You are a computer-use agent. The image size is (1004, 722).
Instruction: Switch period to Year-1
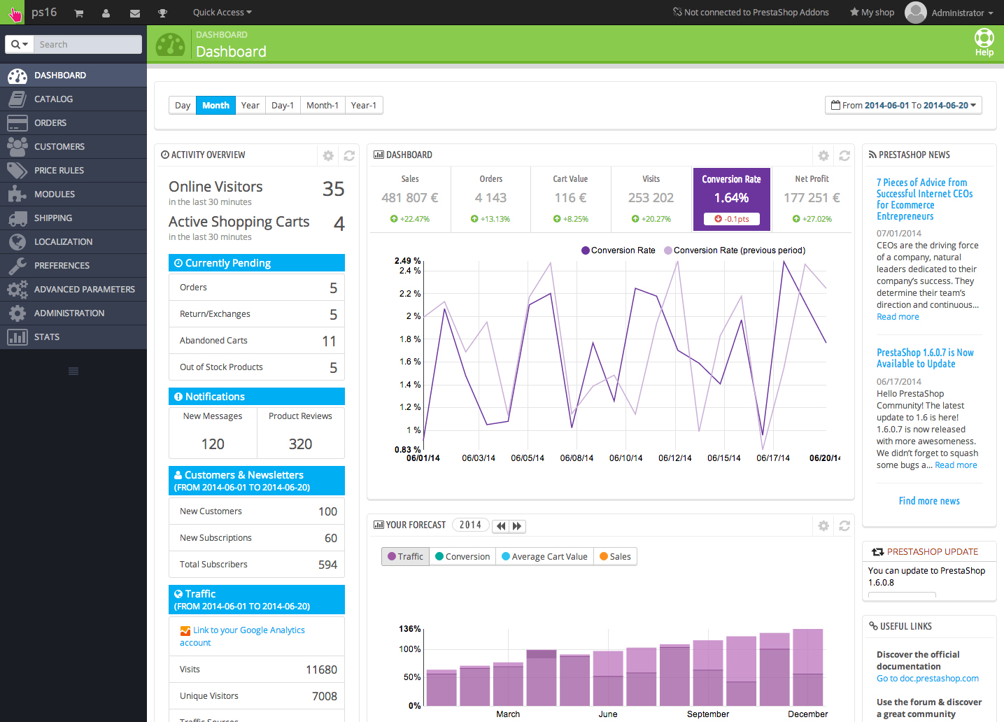click(x=364, y=106)
